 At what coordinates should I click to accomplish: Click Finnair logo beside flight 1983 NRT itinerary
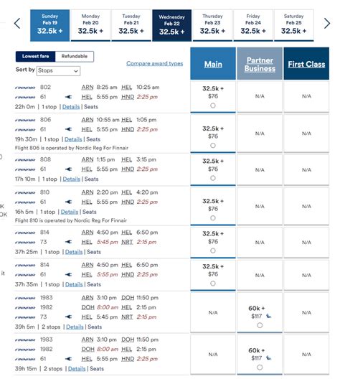25,298
